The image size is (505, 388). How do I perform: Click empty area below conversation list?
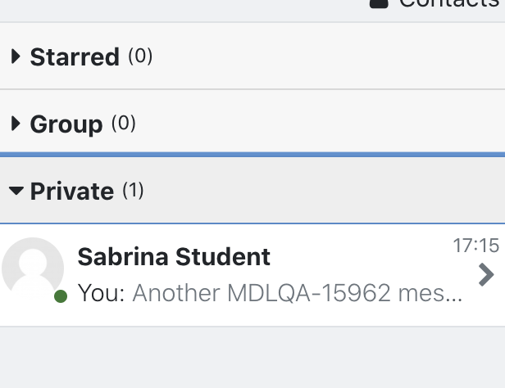pos(252,358)
